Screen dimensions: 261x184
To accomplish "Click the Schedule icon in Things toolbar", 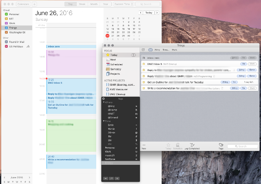I will (x=178, y=145).
